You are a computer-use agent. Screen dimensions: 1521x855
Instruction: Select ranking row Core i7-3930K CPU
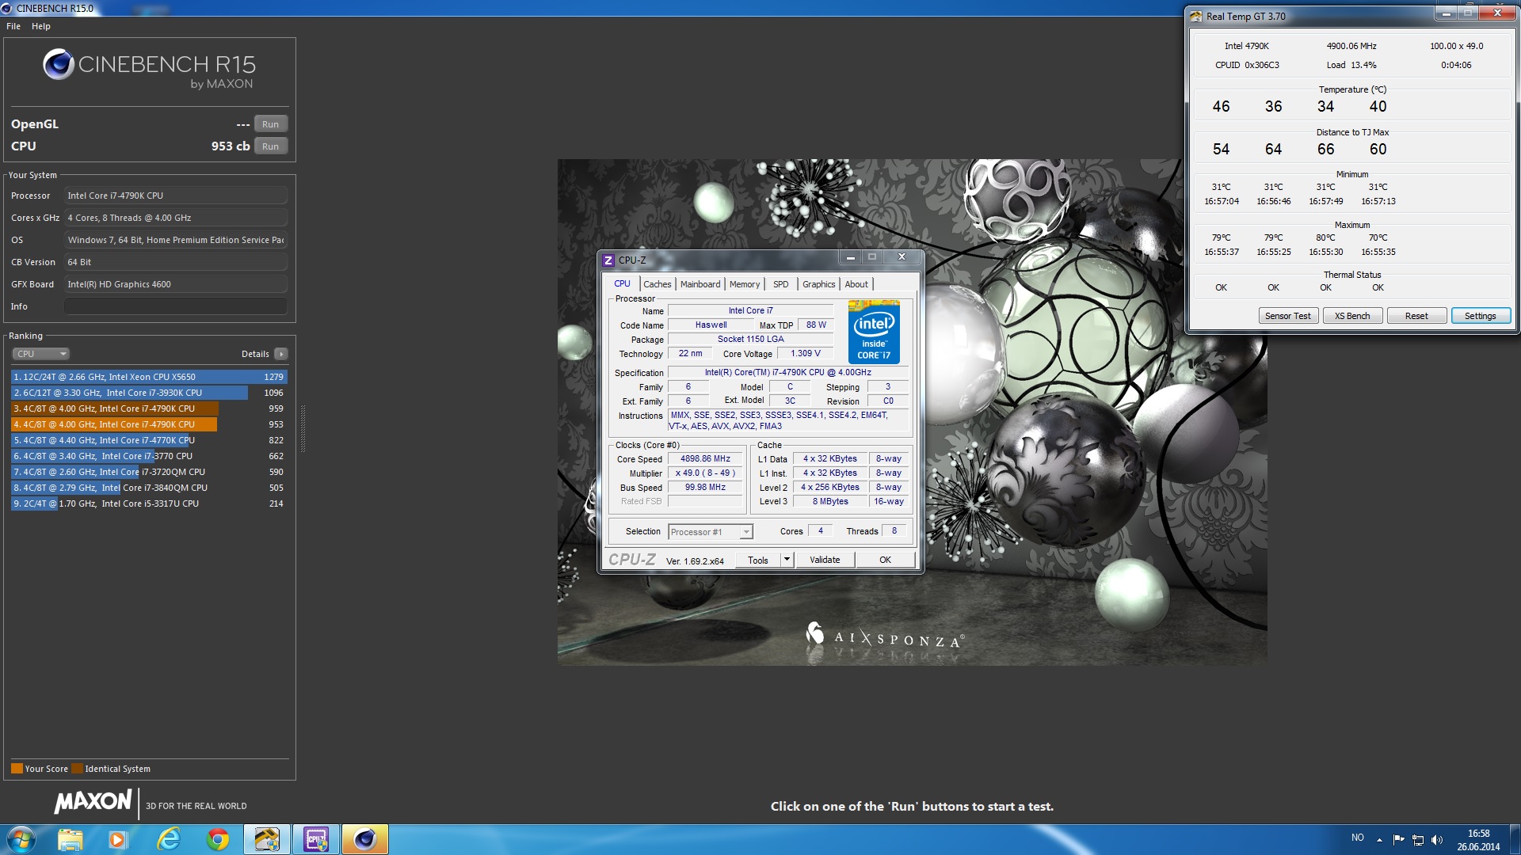[149, 393]
